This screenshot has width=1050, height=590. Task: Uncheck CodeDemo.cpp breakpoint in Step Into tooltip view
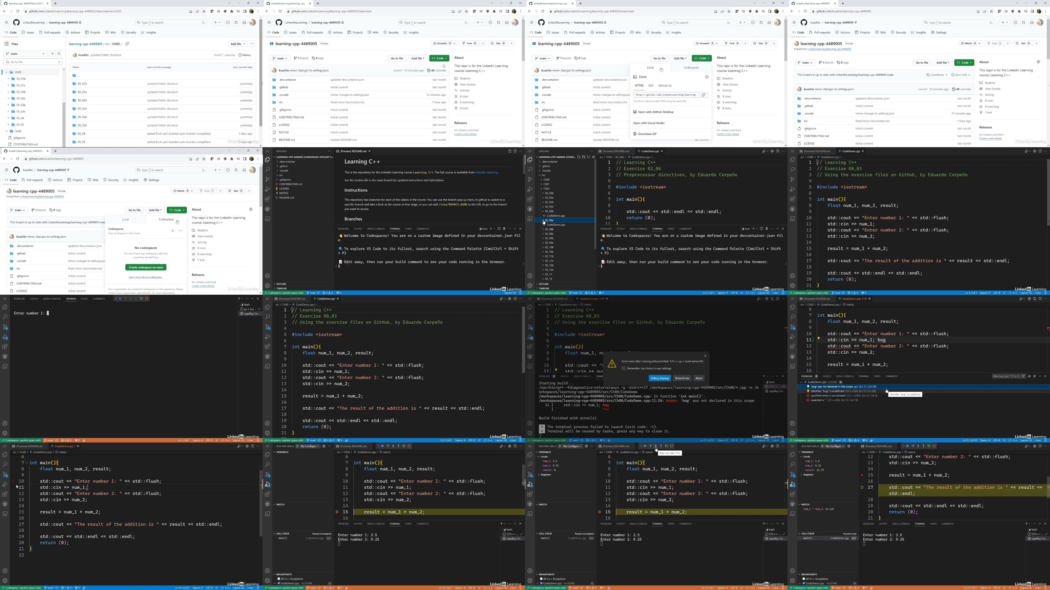click(x=541, y=583)
